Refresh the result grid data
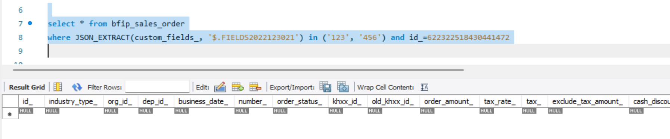 click(x=77, y=87)
